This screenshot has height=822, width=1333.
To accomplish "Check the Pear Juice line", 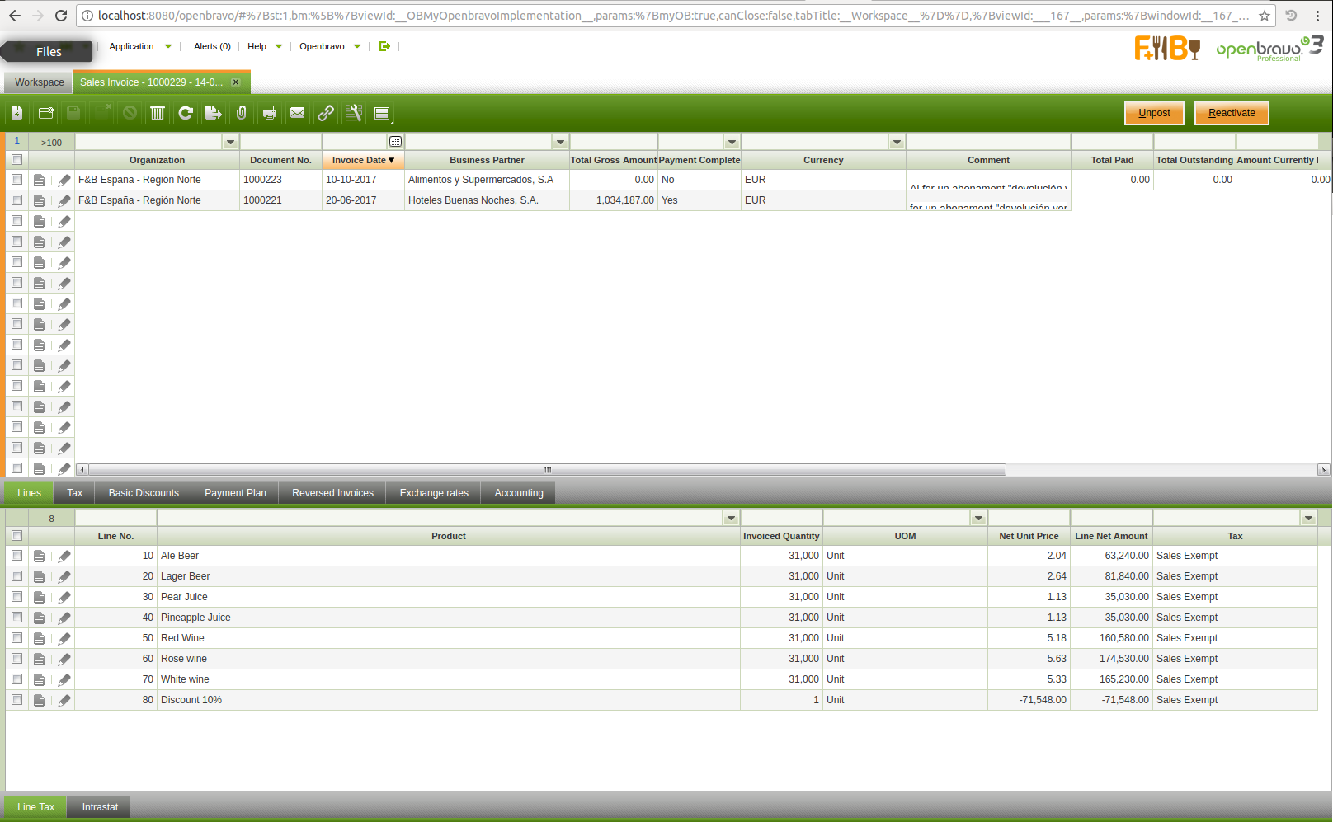I will (x=16, y=597).
